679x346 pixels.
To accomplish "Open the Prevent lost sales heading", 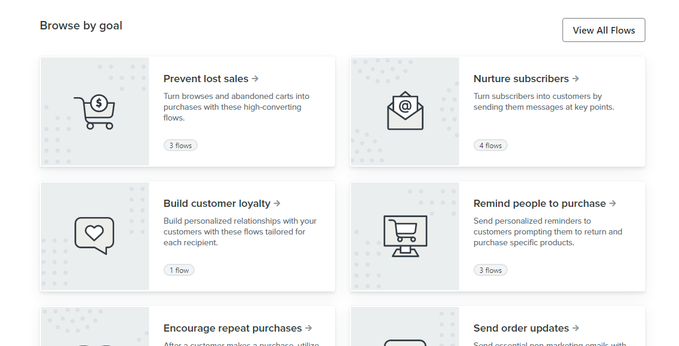I will (x=206, y=79).
